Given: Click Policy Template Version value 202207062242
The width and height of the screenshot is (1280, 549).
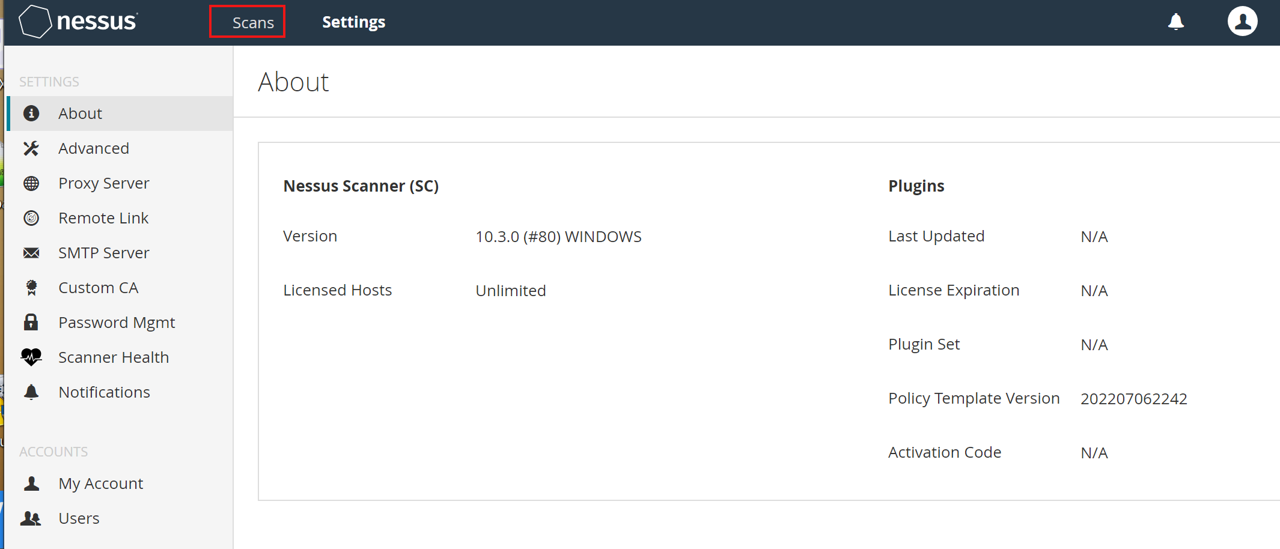Looking at the screenshot, I should [x=1133, y=399].
